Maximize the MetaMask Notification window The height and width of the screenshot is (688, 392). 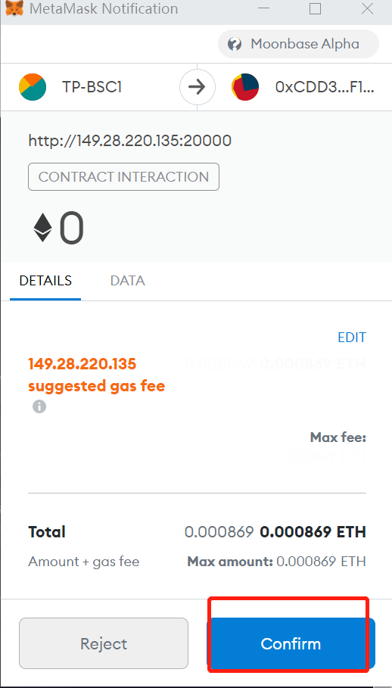315,8
